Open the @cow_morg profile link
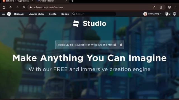179x100 pixels. coord(154,14)
